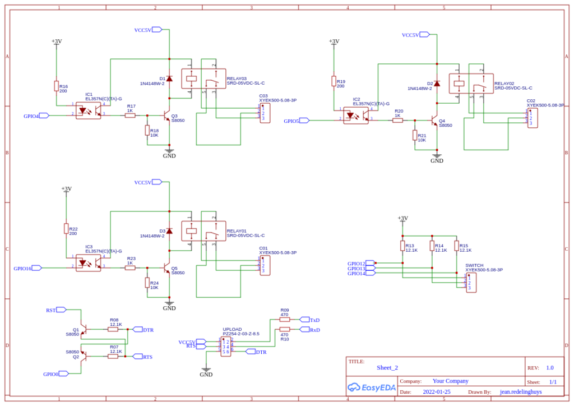The image size is (574, 406).
Task: Click the EasyEDA logo in title block
Action: point(372,387)
